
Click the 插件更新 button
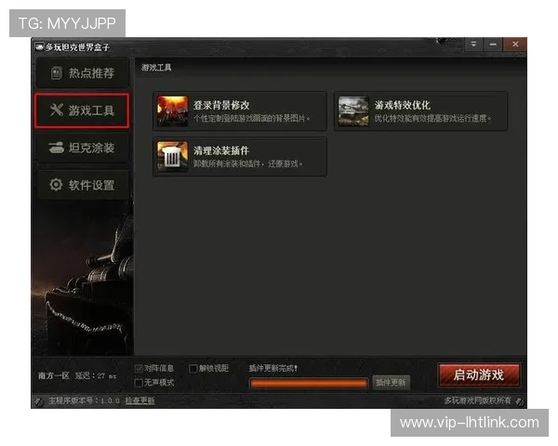click(x=391, y=383)
